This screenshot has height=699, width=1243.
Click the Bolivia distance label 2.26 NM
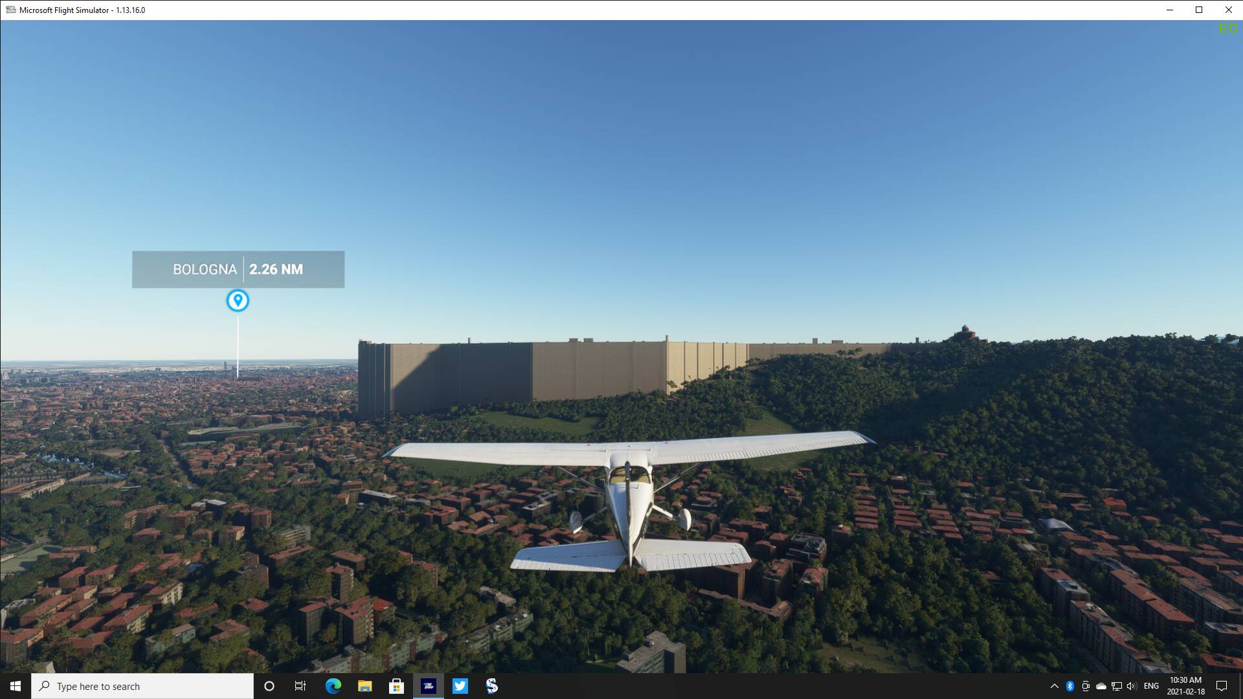pyautogui.click(x=276, y=269)
